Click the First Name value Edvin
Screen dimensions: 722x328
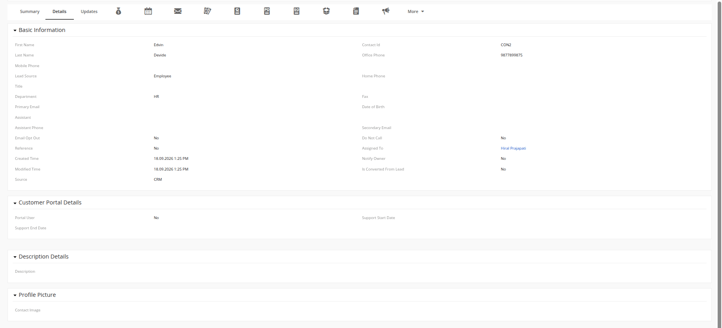(x=158, y=45)
